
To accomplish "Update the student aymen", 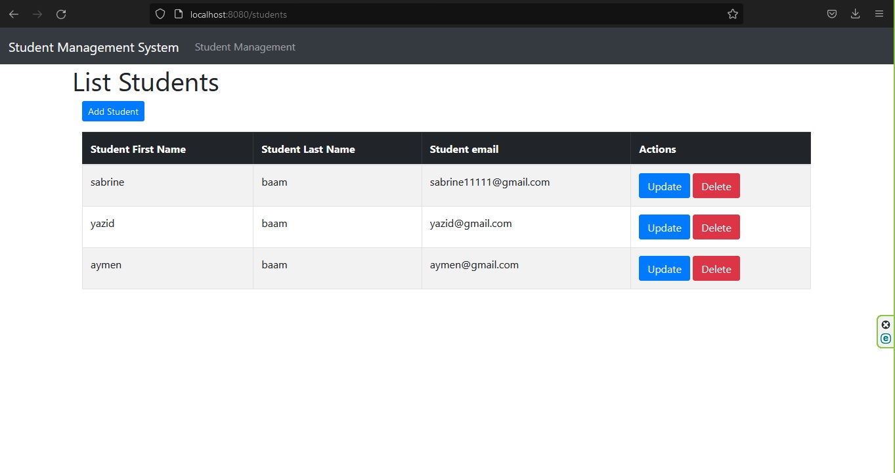I will [664, 269].
